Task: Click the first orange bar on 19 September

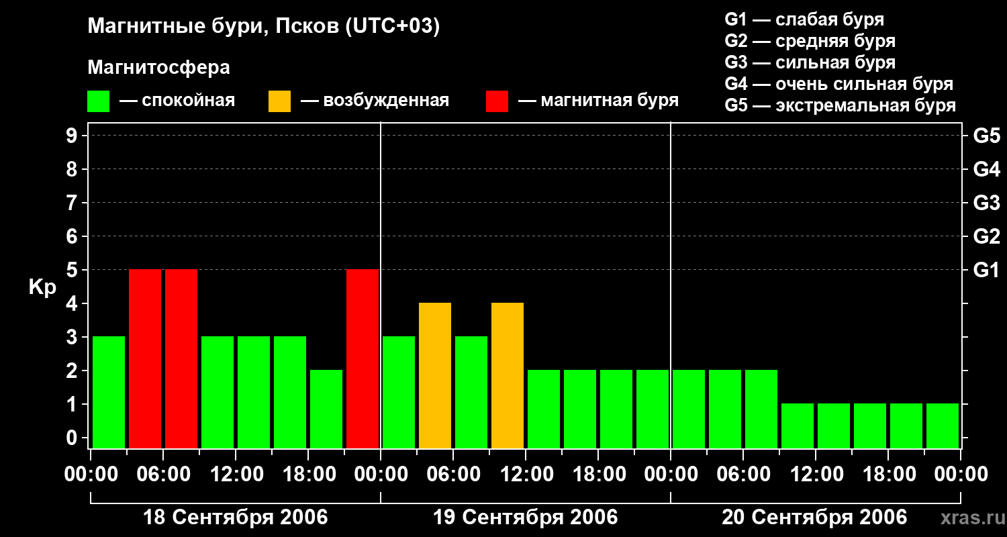Action: coord(435,375)
